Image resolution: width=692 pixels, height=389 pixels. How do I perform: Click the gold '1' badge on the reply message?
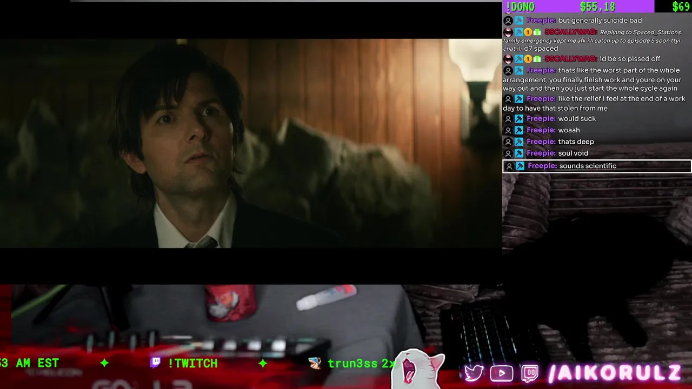click(528, 32)
